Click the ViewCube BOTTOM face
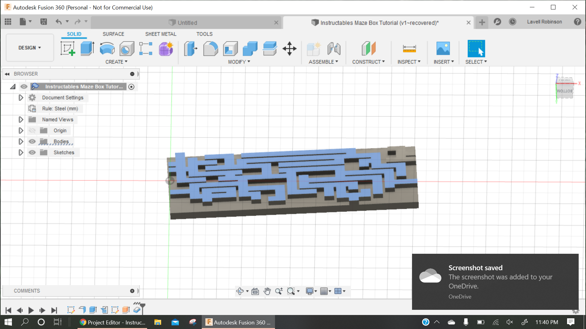 (x=564, y=91)
